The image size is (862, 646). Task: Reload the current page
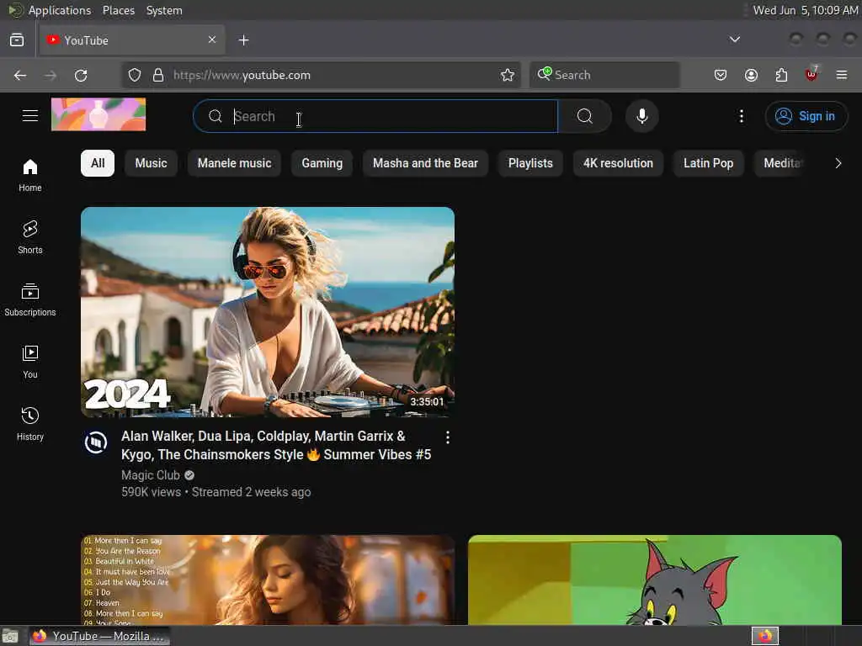tap(81, 75)
